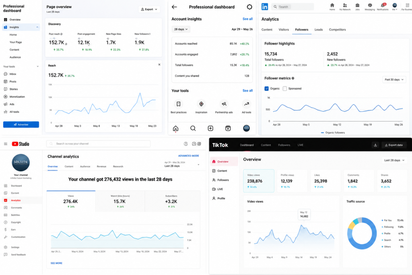Click the Facebook Advertise button
This screenshot has height=275, width=412.
[x=21, y=125]
